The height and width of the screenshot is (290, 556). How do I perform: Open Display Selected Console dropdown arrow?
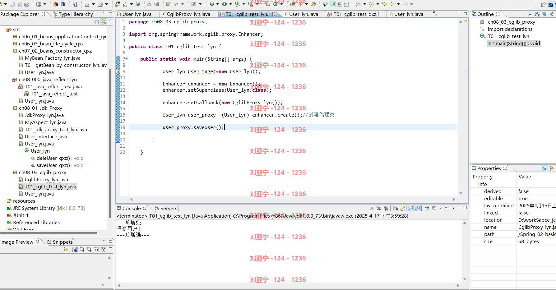[x=440, y=208]
